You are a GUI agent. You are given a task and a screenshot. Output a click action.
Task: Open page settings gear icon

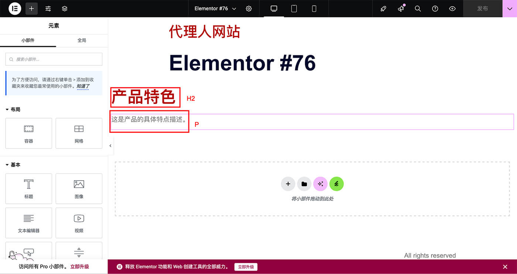point(249,8)
